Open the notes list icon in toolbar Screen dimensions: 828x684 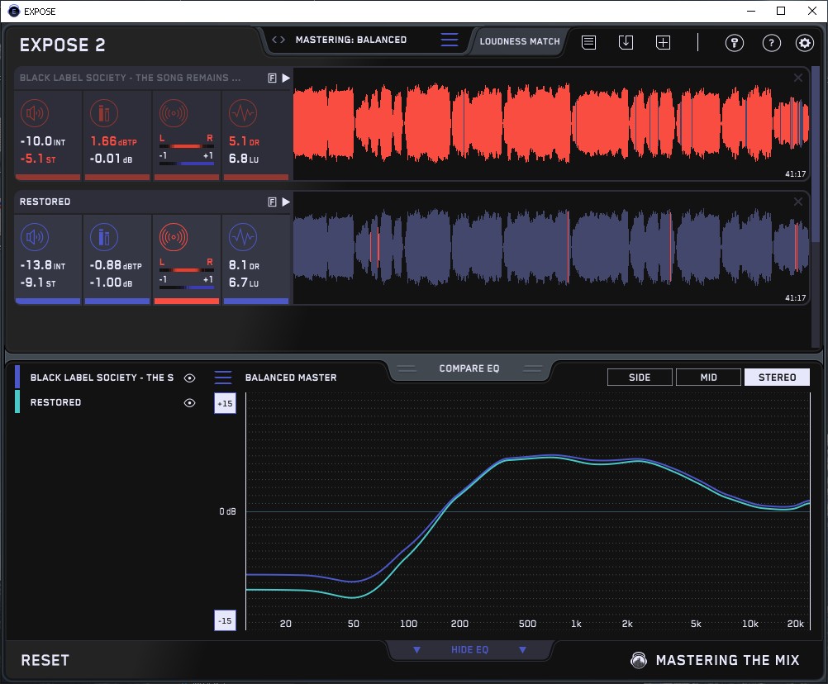coord(588,42)
